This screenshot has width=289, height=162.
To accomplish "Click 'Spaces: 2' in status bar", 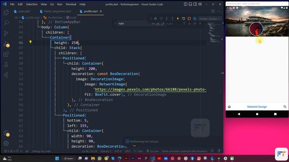I will coord(106,151).
